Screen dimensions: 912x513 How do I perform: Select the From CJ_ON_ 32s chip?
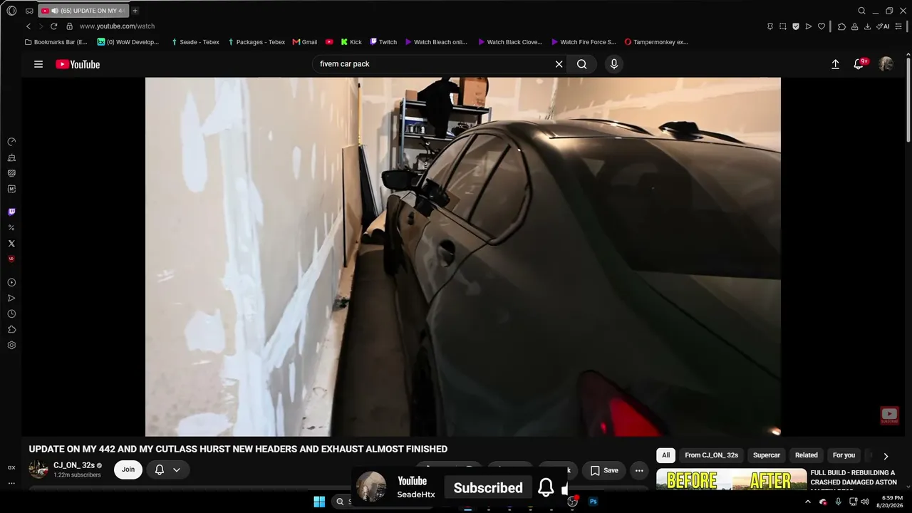coord(711,455)
